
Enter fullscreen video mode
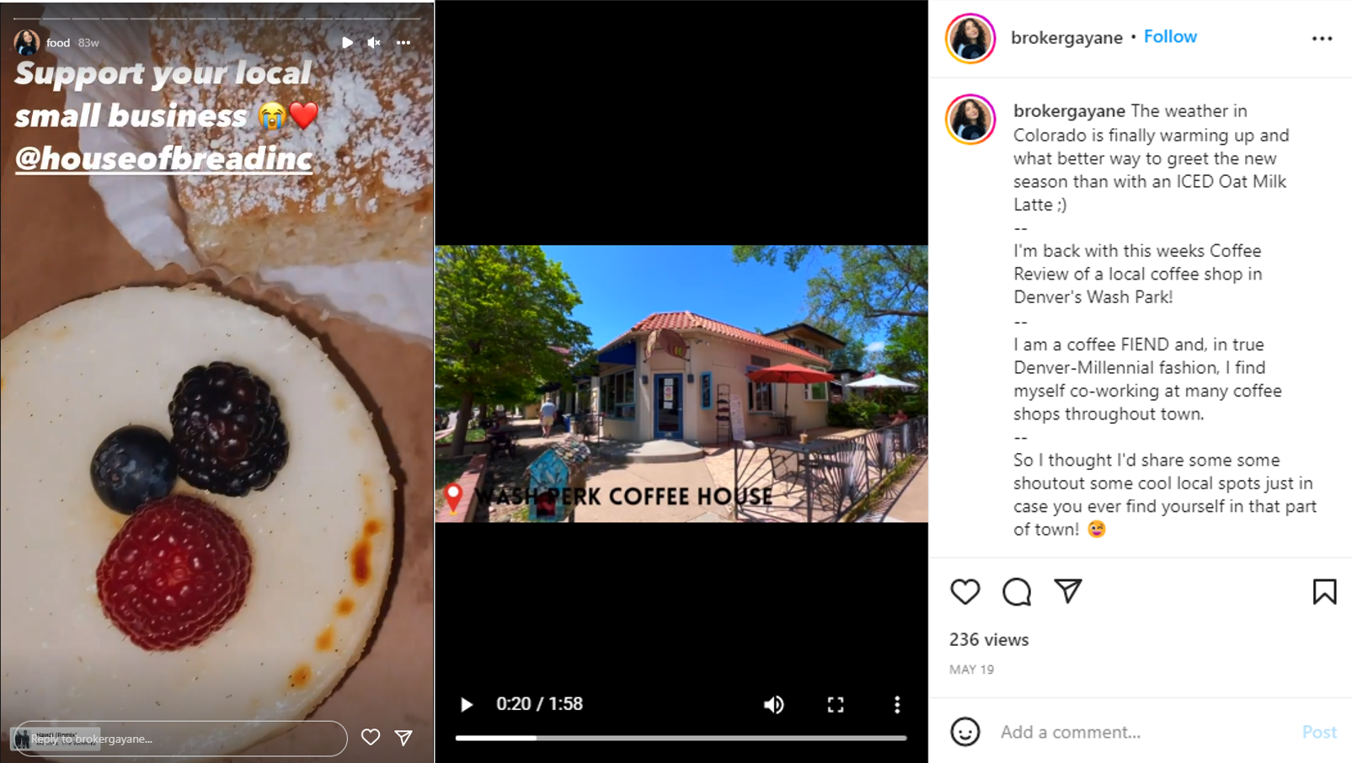(835, 704)
